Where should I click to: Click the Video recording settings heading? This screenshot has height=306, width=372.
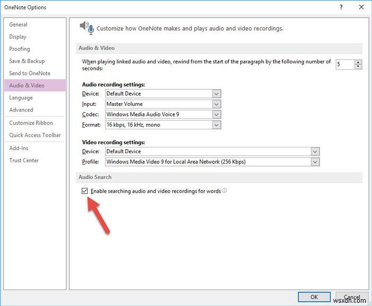pyautogui.click(x=113, y=142)
